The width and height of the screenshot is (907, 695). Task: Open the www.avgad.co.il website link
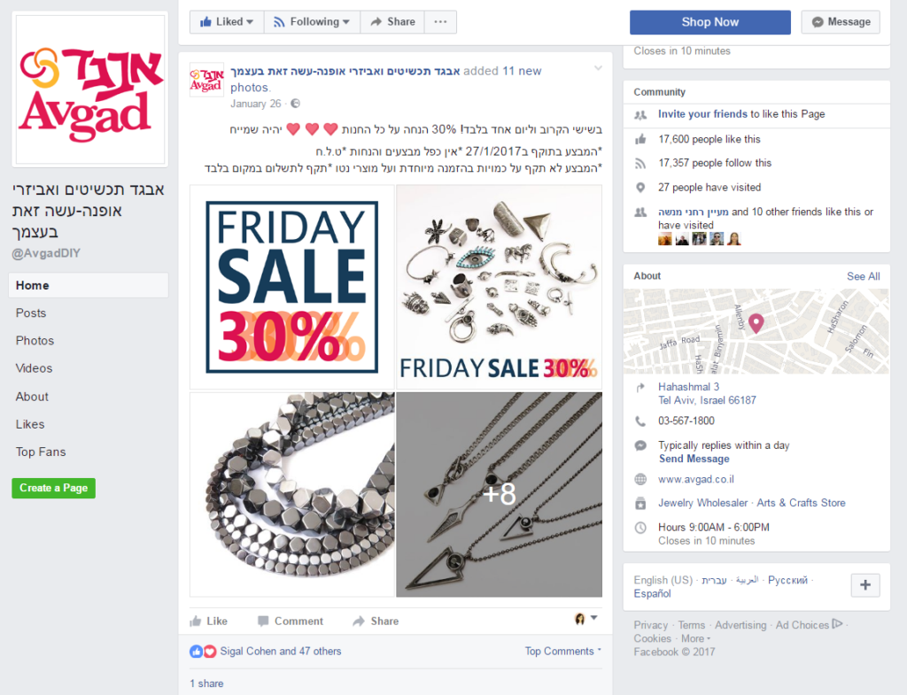click(x=696, y=479)
